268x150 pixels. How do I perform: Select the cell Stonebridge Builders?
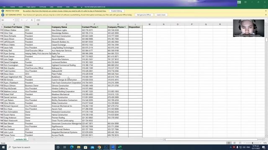click(x=66, y=33)
